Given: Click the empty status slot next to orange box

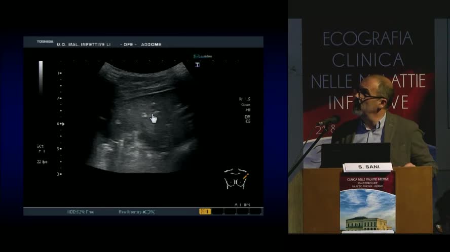Looking at the screenshot, I should (218, 212).
